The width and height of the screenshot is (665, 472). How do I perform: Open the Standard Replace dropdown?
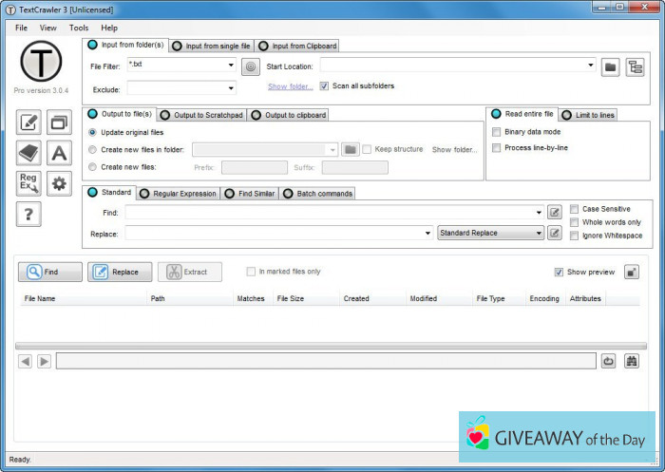pos(539,233)
